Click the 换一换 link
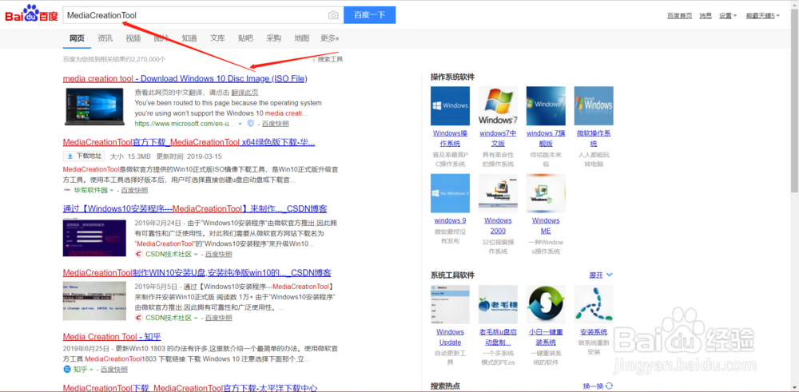The width and height of the screenshot is (799, 392). pyautogui.click(x=593, y=386)
